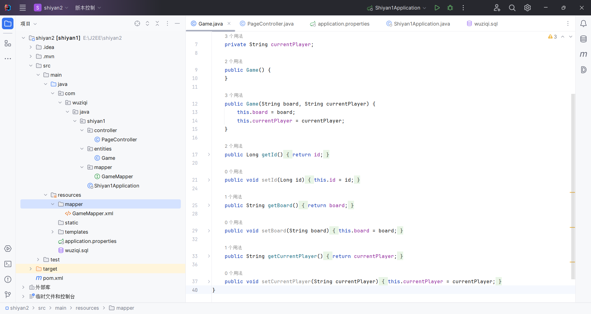Screen dimensions: 591x314
Task: Open the shiyan2 project dropdown
Action: (x=51, y=8)
